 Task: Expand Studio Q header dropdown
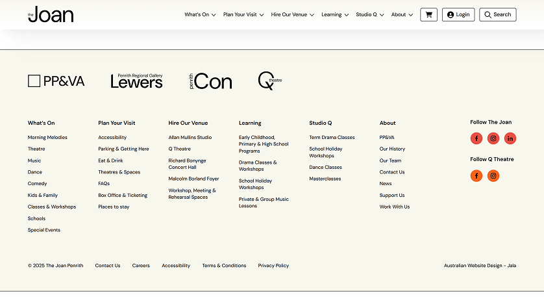click(370, 14)
